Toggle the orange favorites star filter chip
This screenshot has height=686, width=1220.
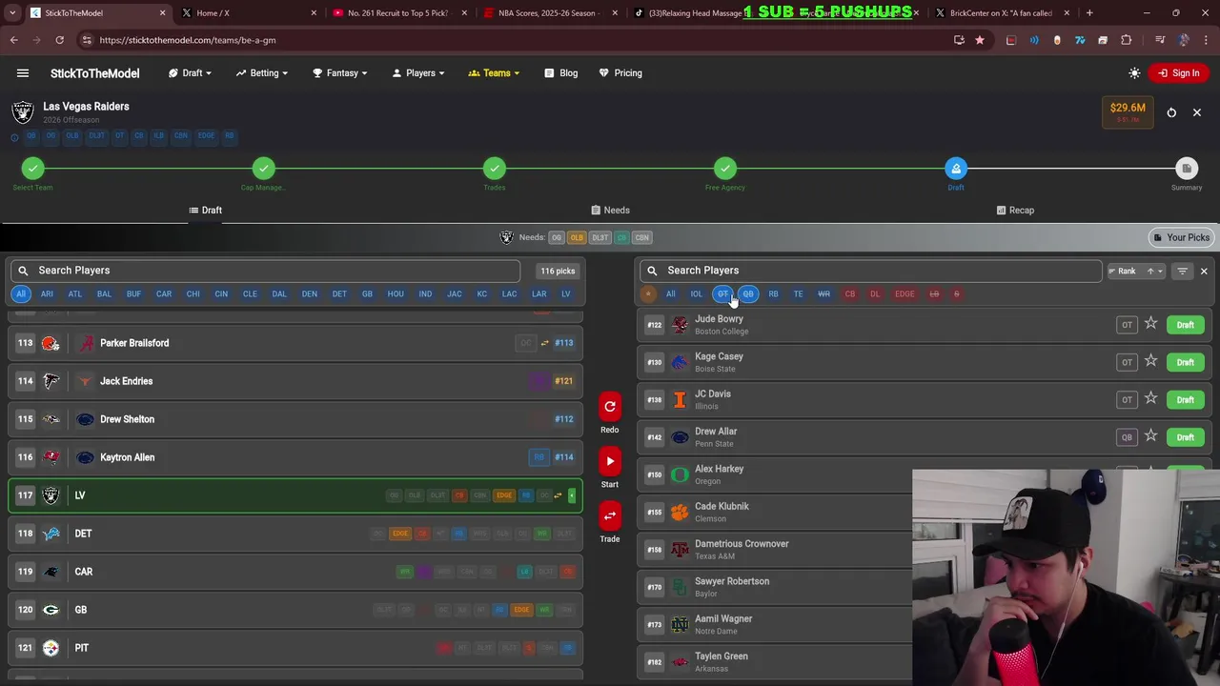[x=648, y=294]
